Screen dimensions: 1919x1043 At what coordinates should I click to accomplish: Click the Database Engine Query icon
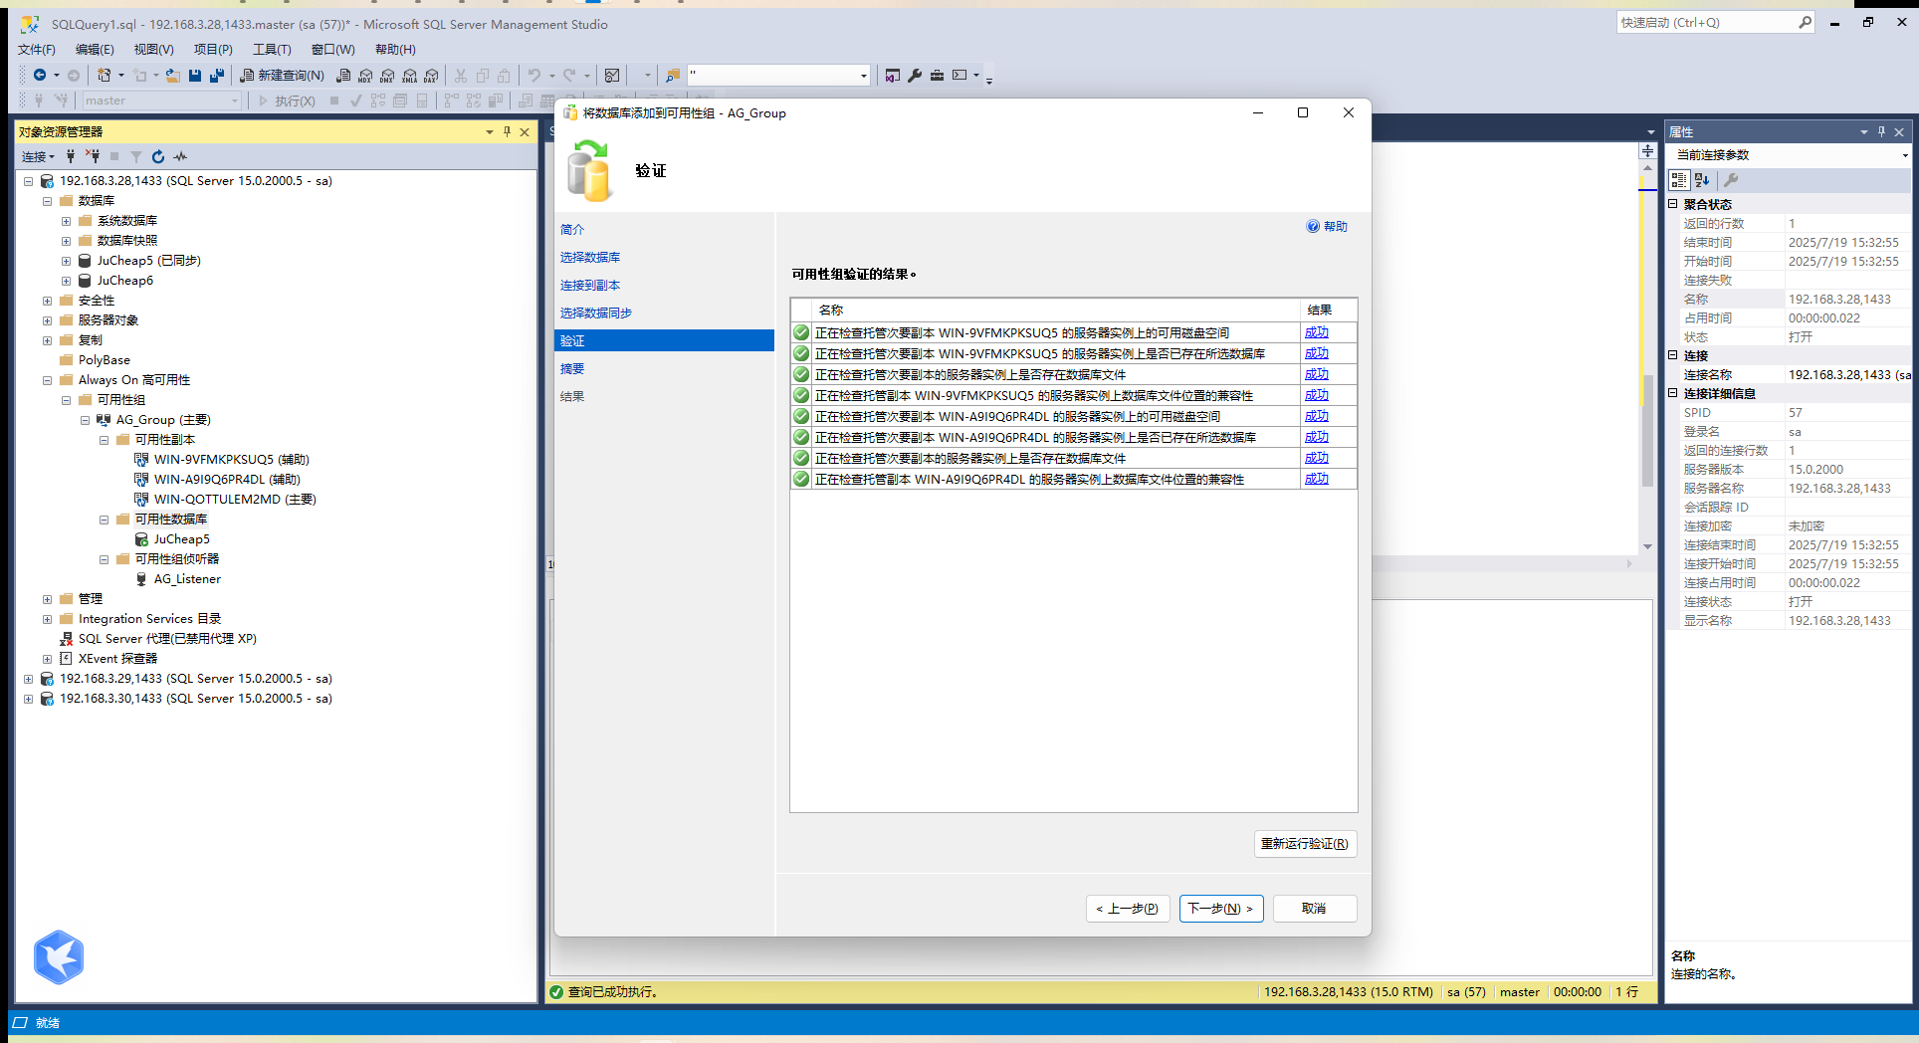click(x=343, y=75)
